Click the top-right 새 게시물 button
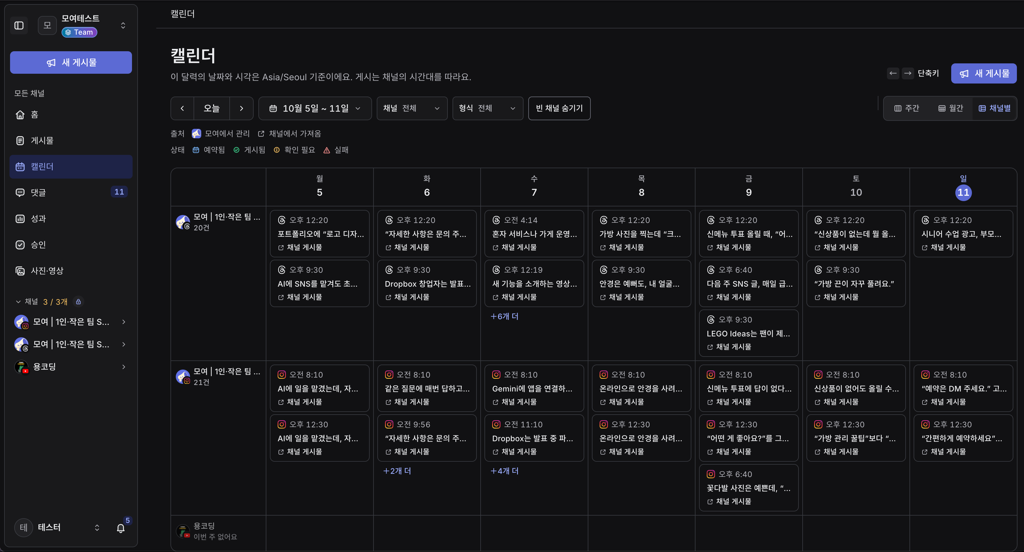The image size is (1024, 552). coord(984,73)
